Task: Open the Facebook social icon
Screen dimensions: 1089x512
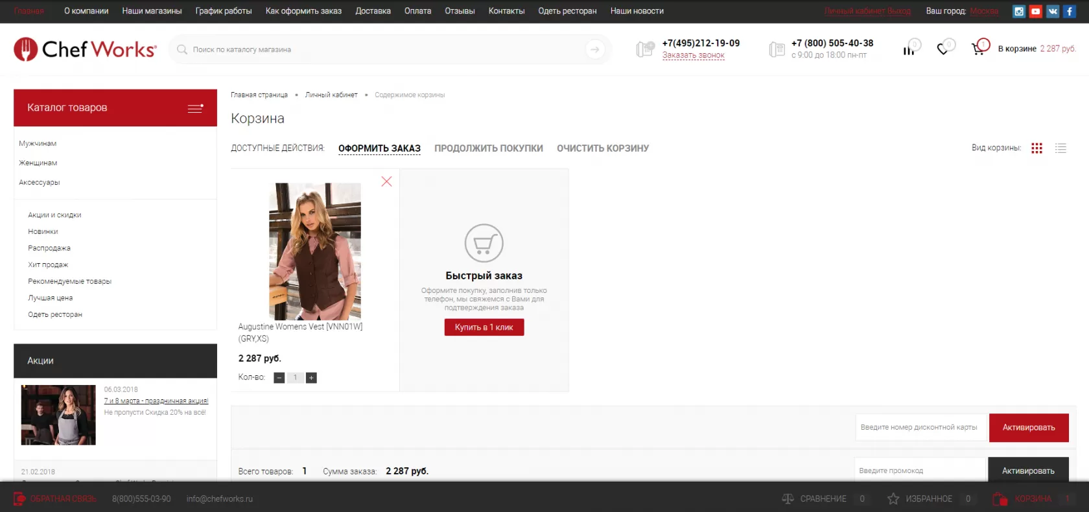Action: click(x=1070, y=11)
